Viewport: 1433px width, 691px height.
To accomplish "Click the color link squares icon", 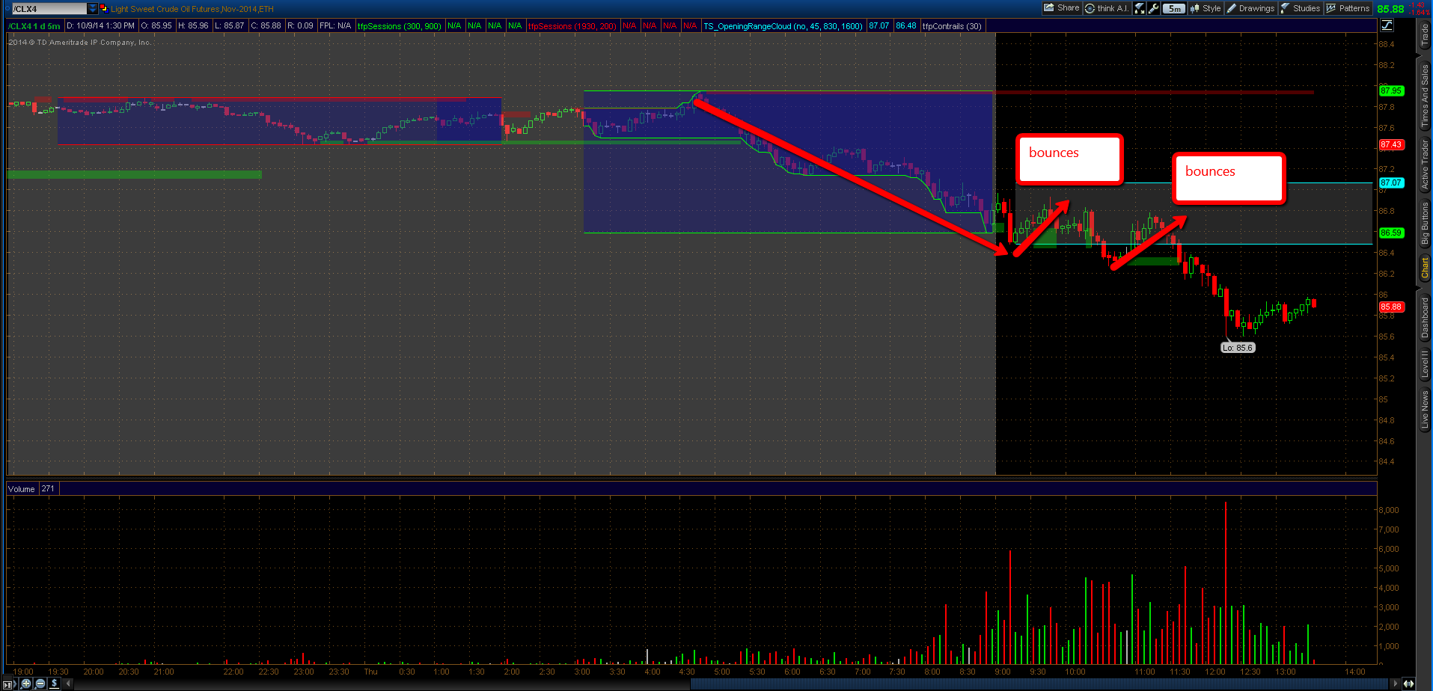I will [x=103, y=8].
